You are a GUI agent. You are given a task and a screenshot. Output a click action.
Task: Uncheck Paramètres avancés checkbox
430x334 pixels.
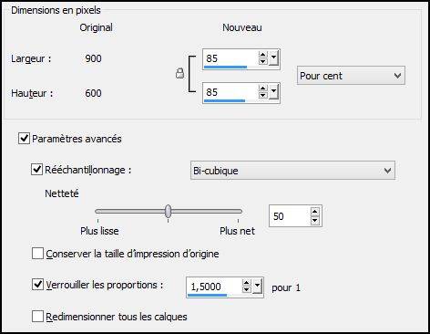(x=24, y=138)
